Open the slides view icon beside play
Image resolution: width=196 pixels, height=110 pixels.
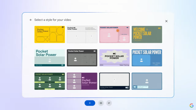(101, 103)
